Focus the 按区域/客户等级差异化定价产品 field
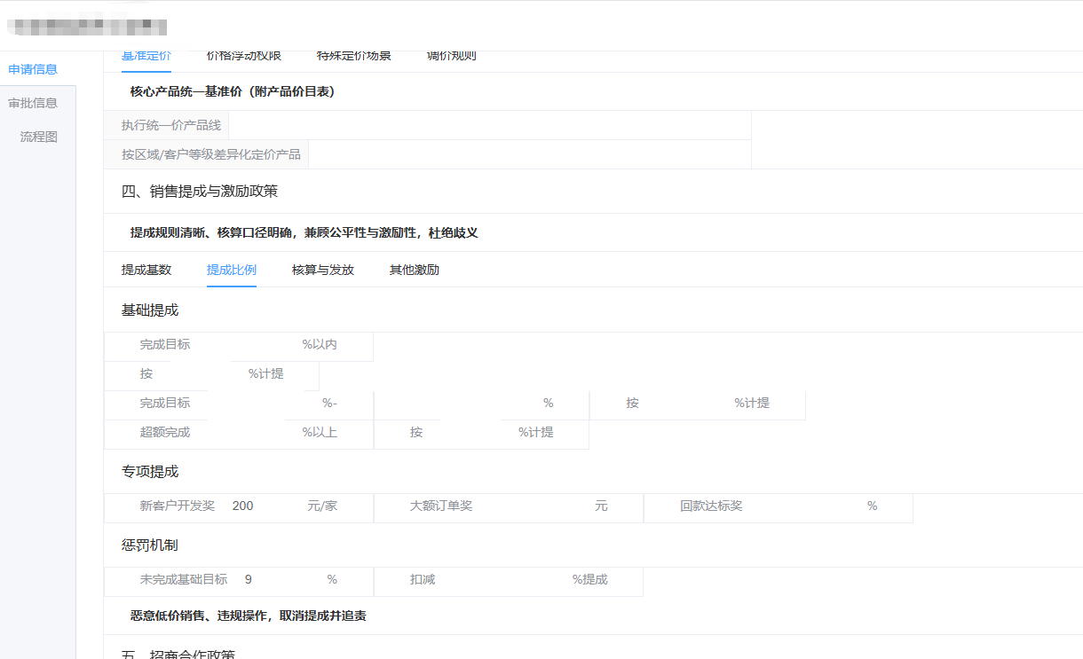The image size is (1083, 659). (528, 154)
